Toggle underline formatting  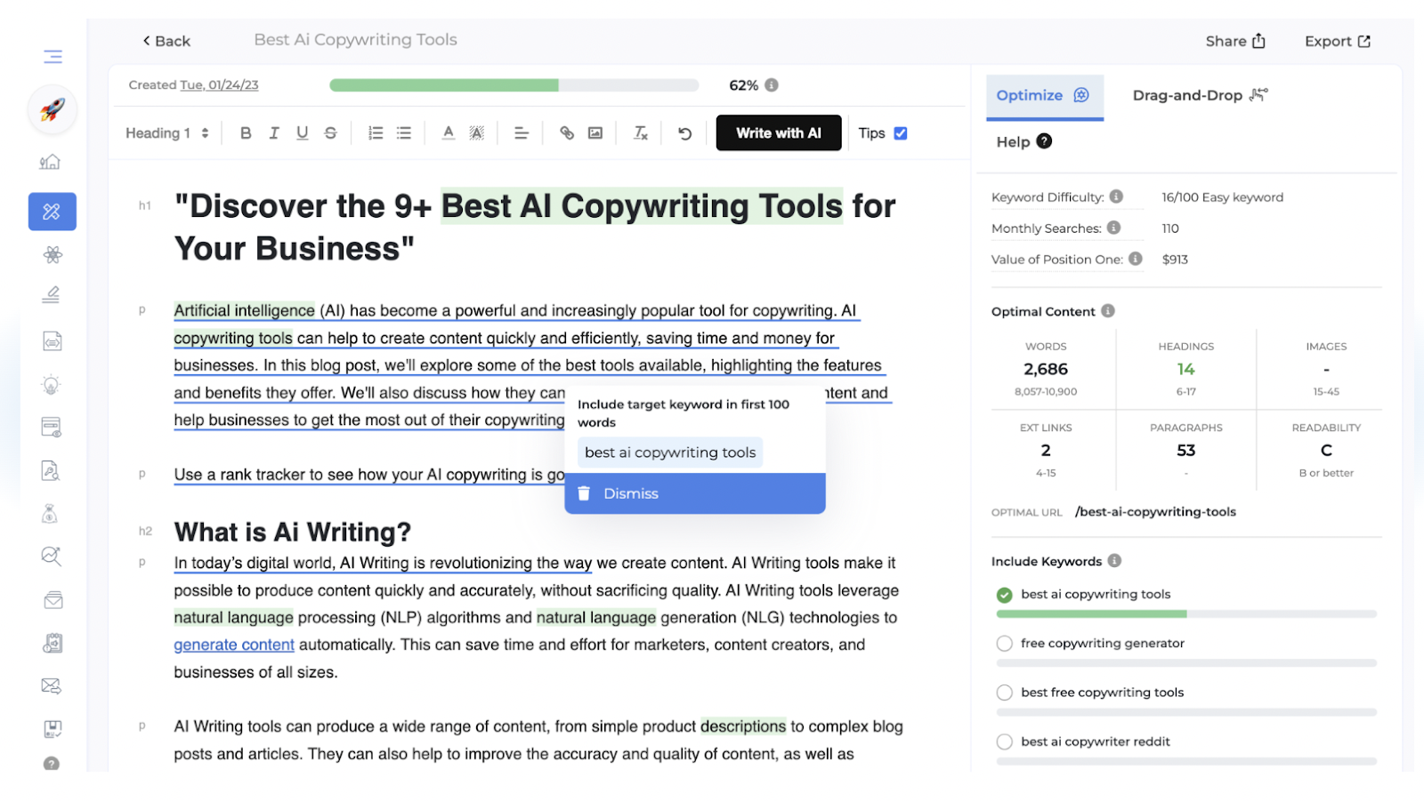(303, 133)
